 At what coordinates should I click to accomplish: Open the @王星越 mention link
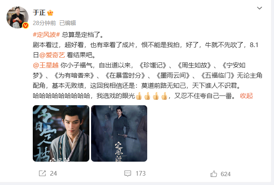46,65
